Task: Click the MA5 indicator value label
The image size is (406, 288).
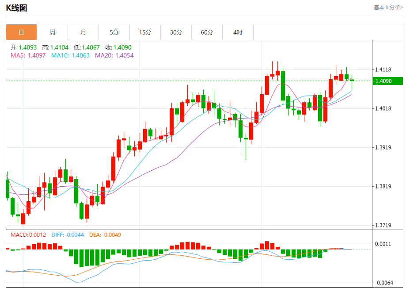Action: click(28, 55)
